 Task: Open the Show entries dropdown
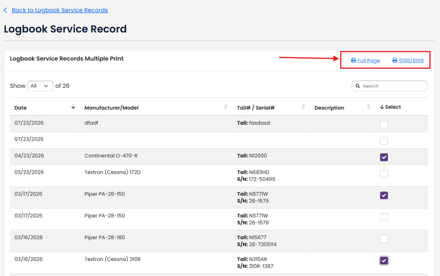pos(40,86)
